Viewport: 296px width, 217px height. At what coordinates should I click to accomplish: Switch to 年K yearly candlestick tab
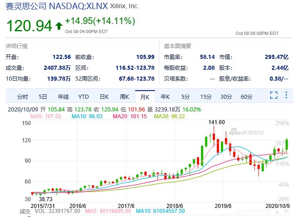tap(165, 96)
